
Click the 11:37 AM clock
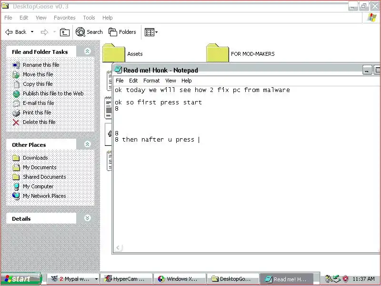click(x=363, y=279)
